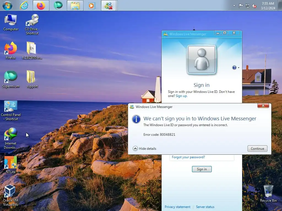Open Windows Media Player taskbar icon
The width and height of the screenshot is (282, 211).
pyautogui.click(x=92, y=5)
